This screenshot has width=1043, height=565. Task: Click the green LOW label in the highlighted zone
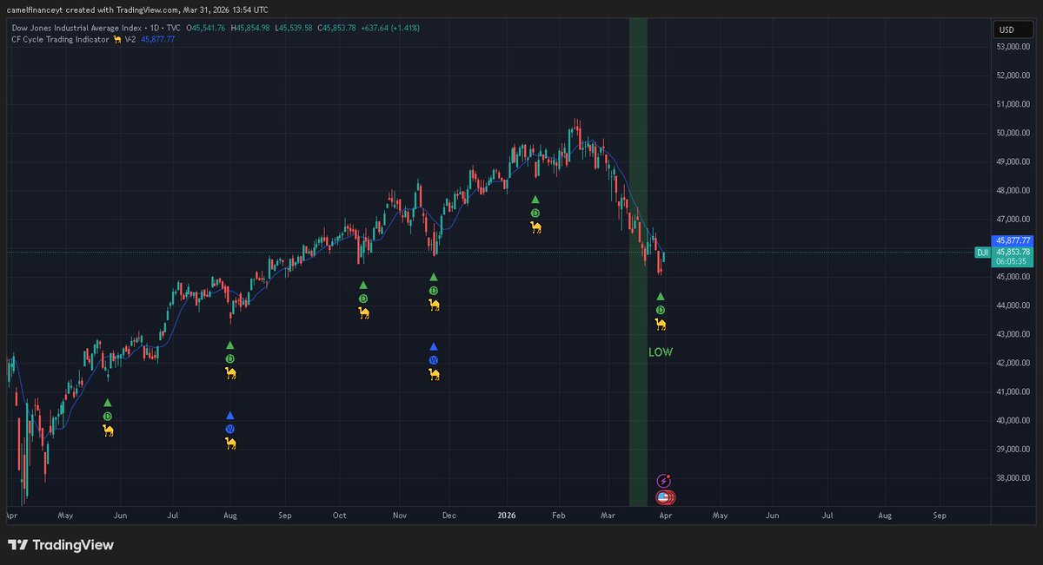tap(659, 352)
